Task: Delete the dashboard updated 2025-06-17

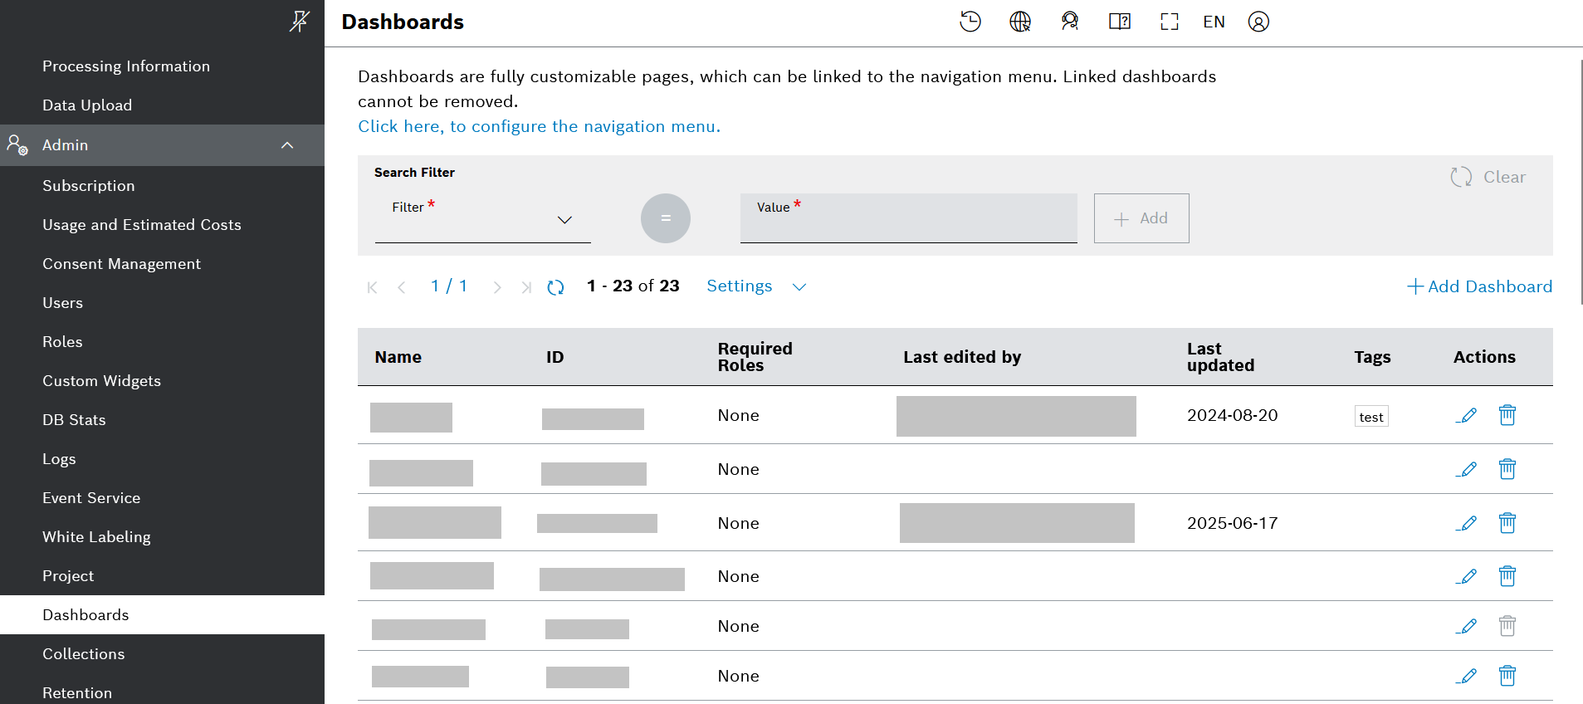Action: 1507,523
